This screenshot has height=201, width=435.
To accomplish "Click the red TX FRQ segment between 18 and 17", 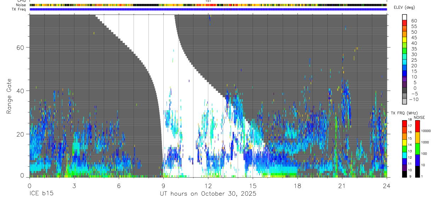I will tap(405, 124).
